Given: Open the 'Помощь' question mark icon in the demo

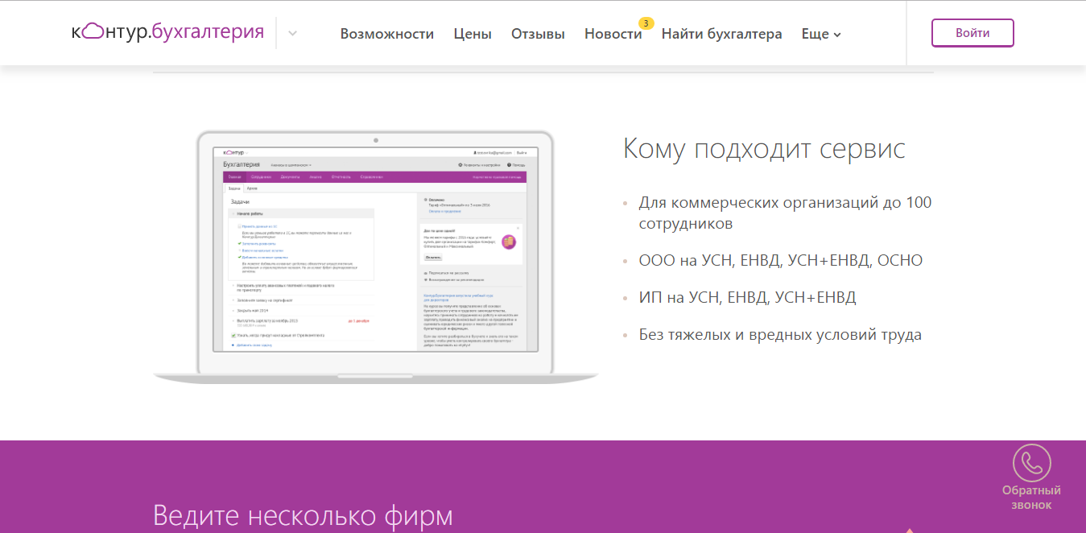Looking at the screenshot, I should (509, 163).
